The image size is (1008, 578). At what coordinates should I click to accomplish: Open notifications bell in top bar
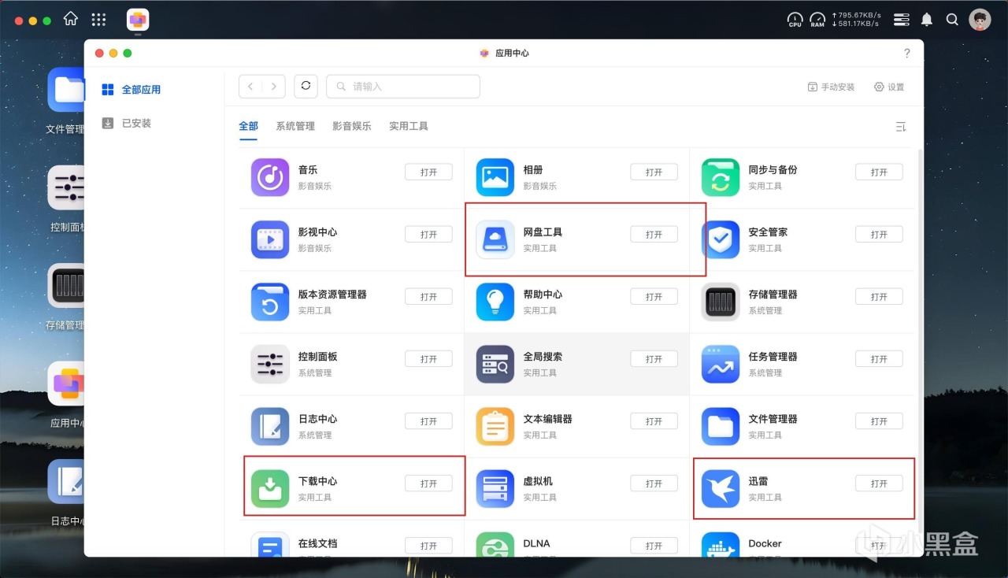pyautogui.click(x=927, y=20)
